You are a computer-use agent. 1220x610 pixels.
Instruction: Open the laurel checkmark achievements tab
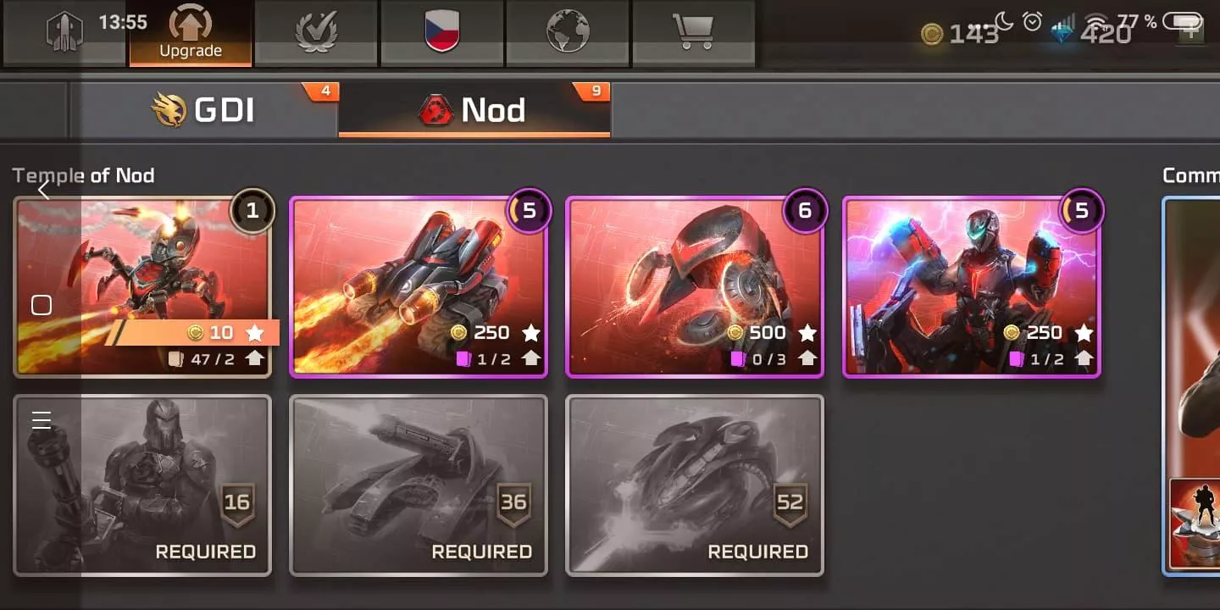pyautogui.click(x=316, y=33)
